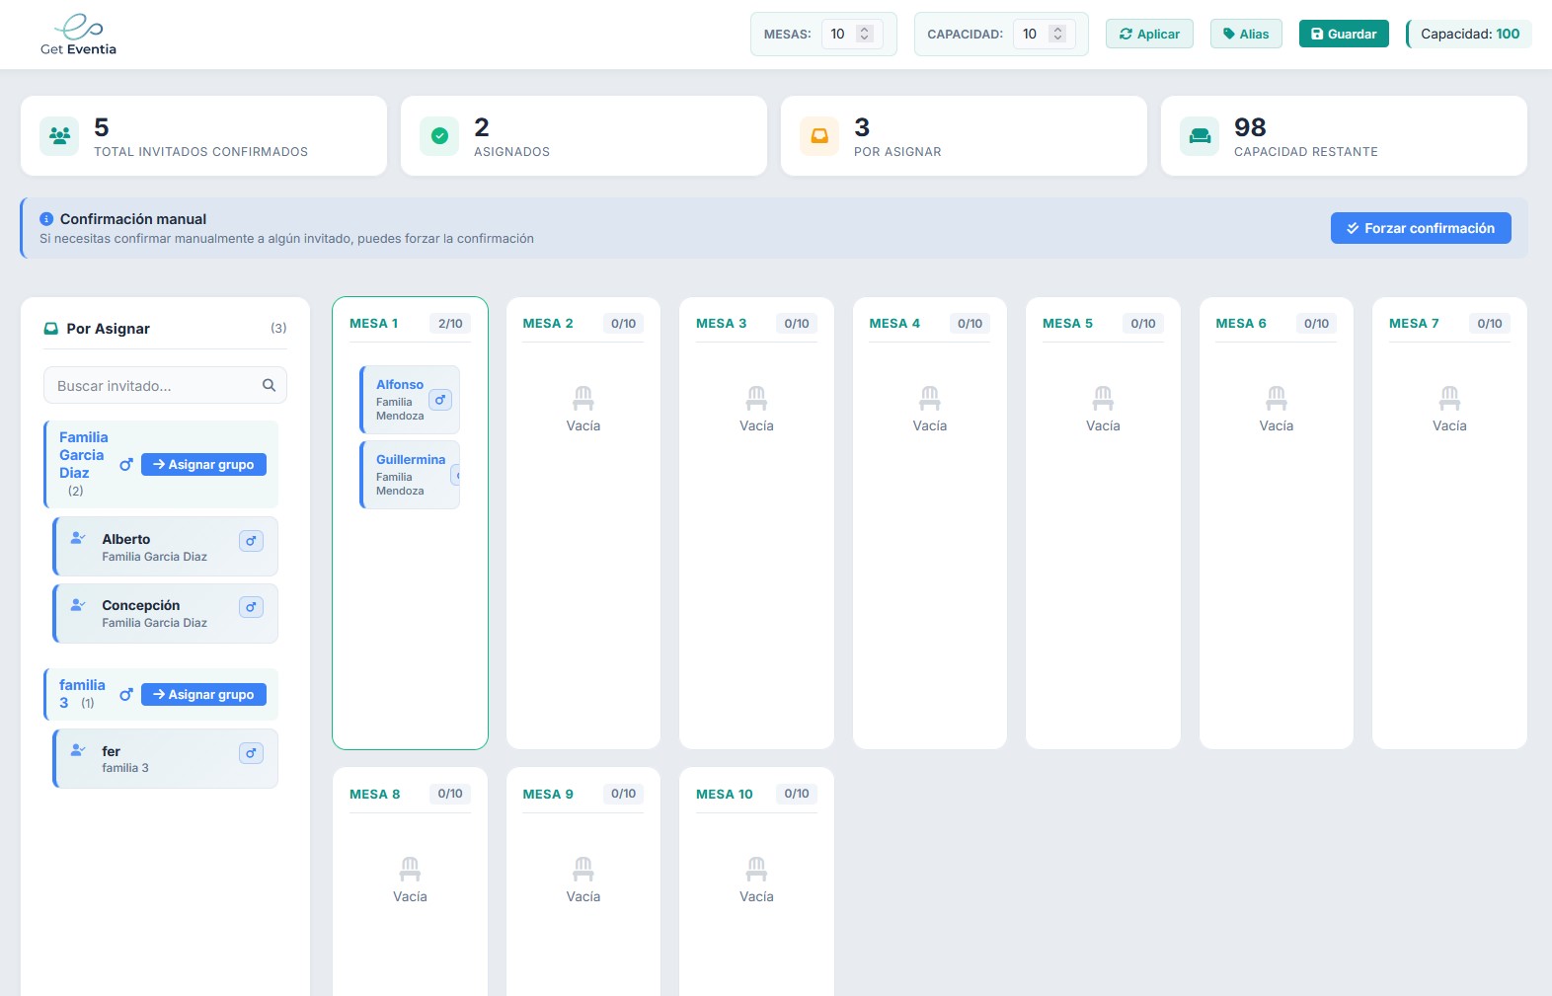Click gender icon on Concepción's card
This screenshot has height=996, width=1552.
pos(251,607)
